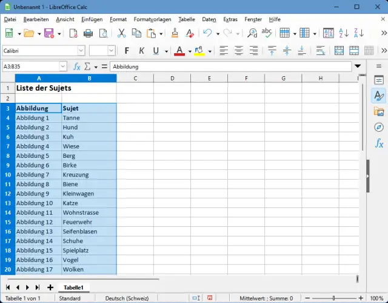Screen dimensions: 388x303
Task: Open the font size dropdown list
Action: tap(111, 51)
